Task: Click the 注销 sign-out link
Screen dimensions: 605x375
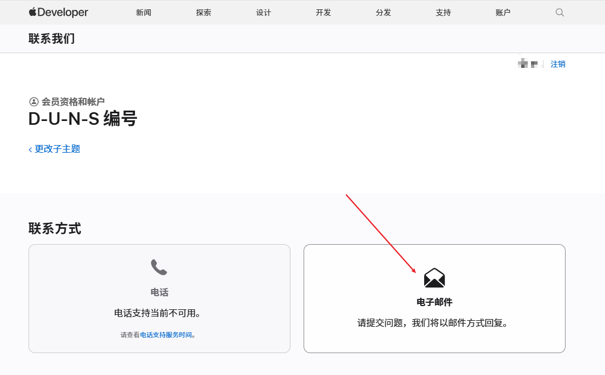Action: 558,64
